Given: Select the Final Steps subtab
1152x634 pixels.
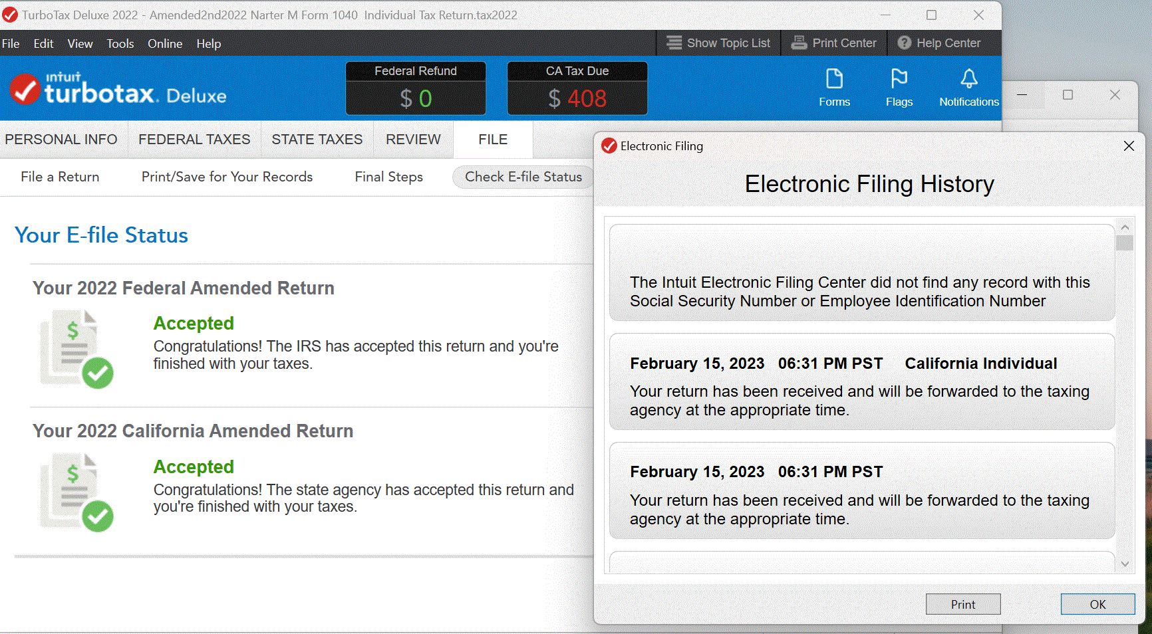Looking at the screenshot, I should 388,177.
